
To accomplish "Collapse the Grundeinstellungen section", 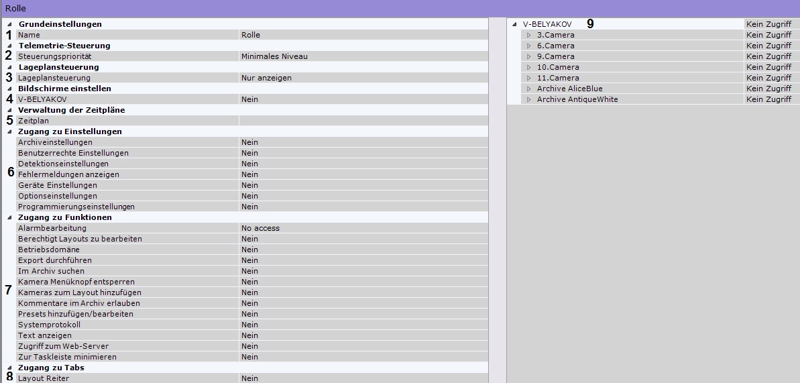I will (9, 24).
